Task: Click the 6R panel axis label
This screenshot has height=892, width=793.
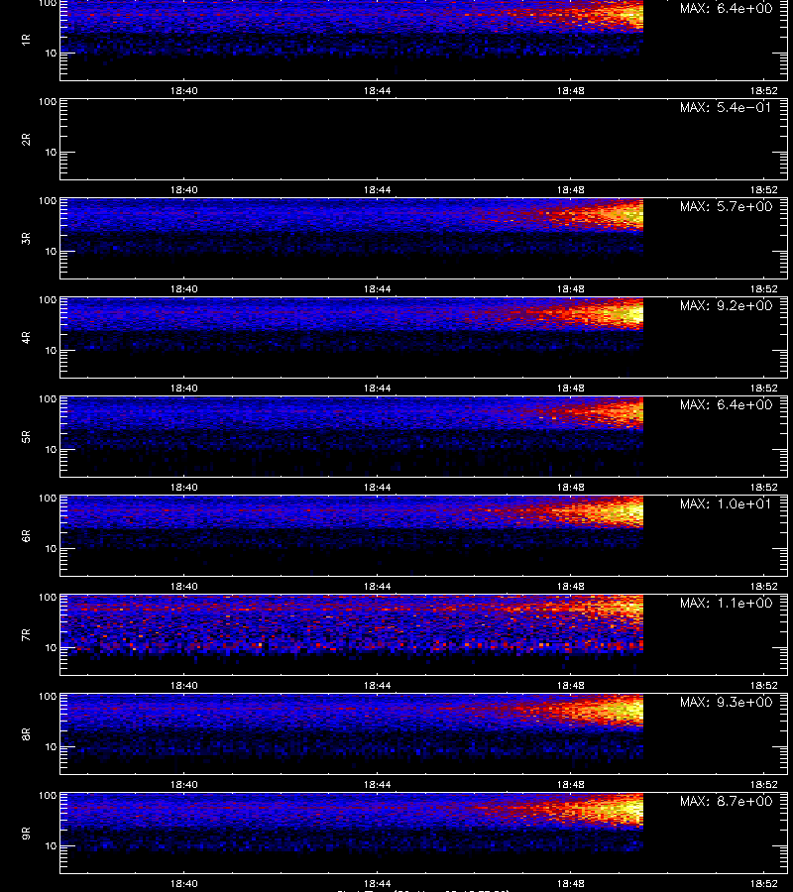Action: coord(26,536)
